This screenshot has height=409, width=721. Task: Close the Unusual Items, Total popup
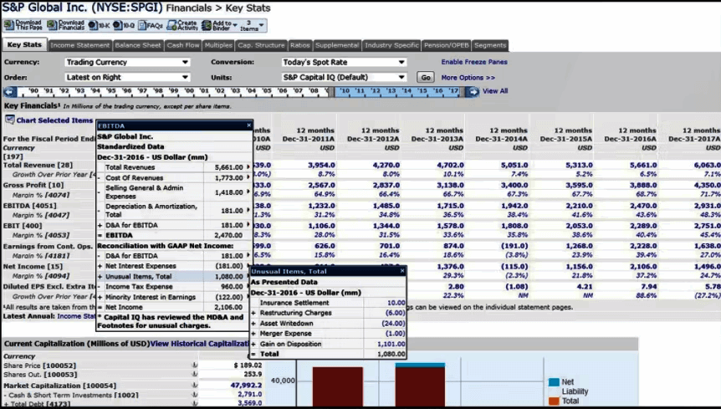[402, 271]
